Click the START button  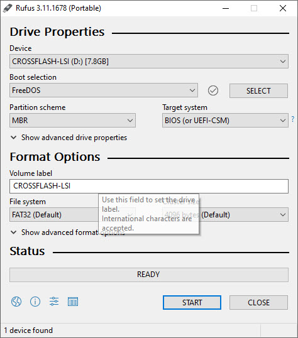click(x=192, y=302)
